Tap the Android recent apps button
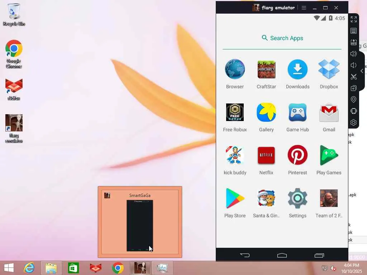Viewport: 367px width, 275px height. (319, 255)
